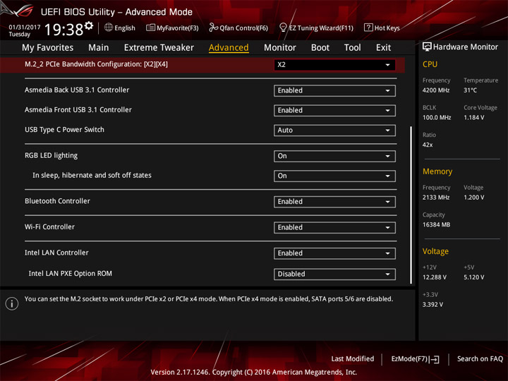Click the 3.392 V reading

tap(433, 305)
